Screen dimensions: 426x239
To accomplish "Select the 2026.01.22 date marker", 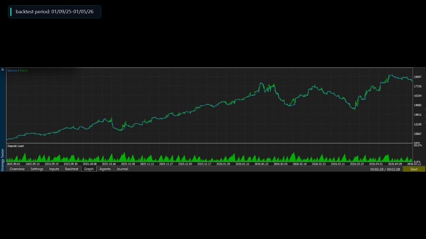I will [x=261, y=164].
